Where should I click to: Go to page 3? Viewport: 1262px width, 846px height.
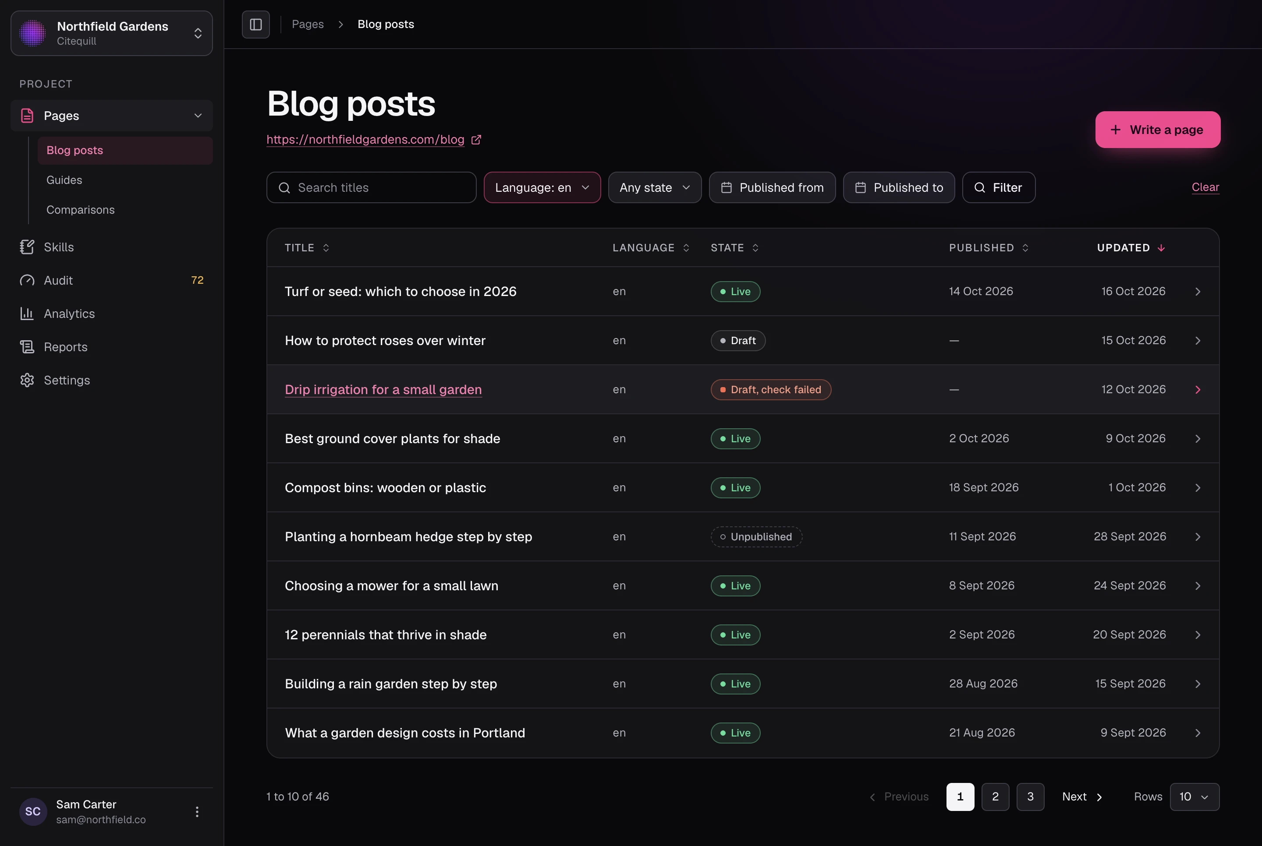pyautogui.click(x=1030, y=797)
